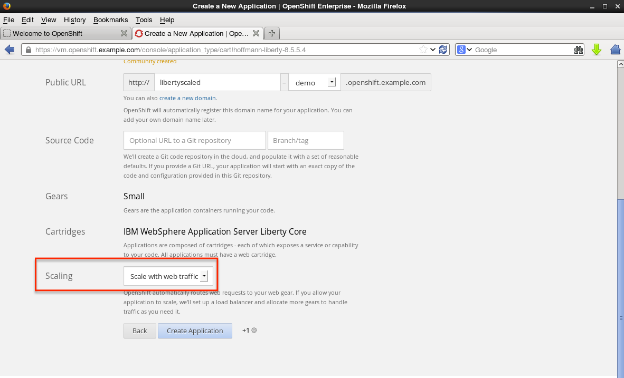
Task: Open the Help menu
Action: coord(167,20)
